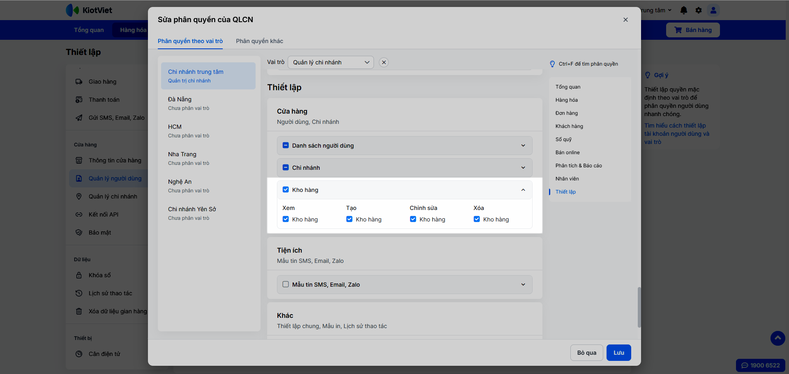The image size is (789, 374).
Task: Enable the Mẫu tin SMS, Email, Zalo checkbox
Action: click(286, 285)
